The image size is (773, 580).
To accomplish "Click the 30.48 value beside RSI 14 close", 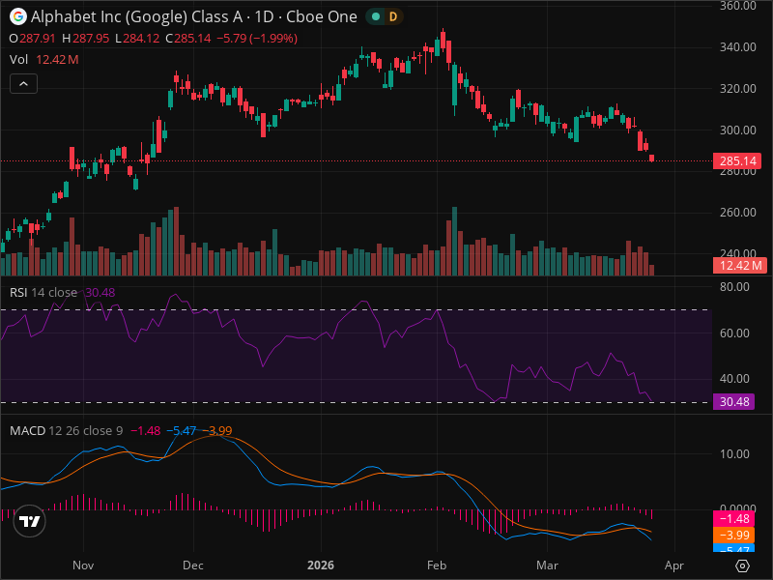I will pos(100,293).
